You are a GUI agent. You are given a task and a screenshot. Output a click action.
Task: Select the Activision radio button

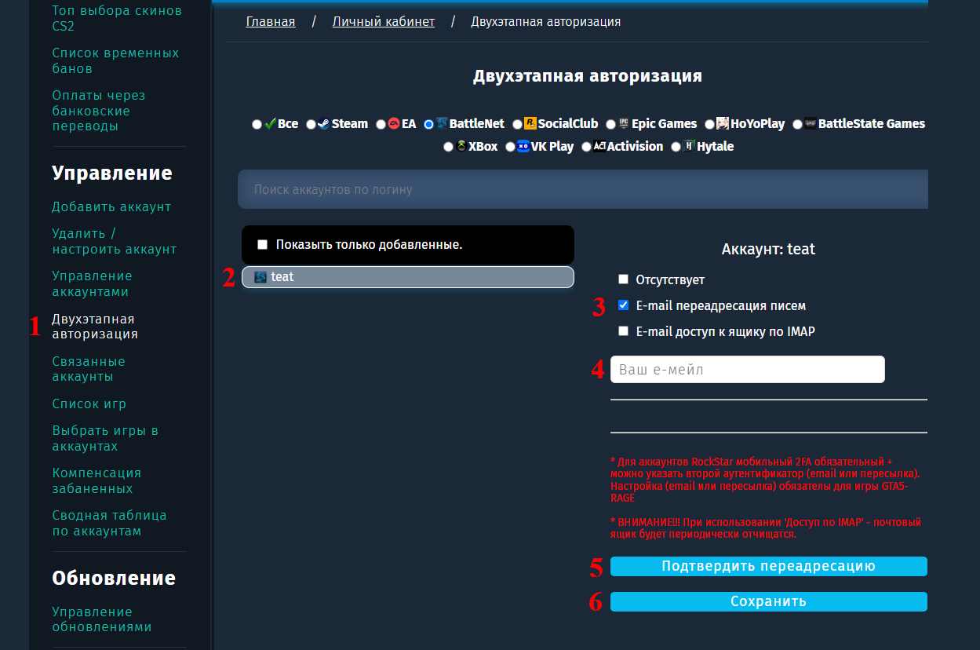[x=586, y=147]
